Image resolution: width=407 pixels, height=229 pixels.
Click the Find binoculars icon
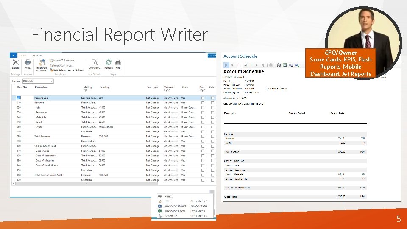point(118,62)
